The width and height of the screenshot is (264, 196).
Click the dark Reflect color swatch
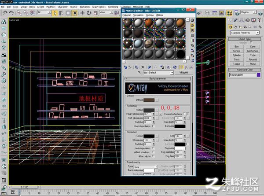(149, 110)
